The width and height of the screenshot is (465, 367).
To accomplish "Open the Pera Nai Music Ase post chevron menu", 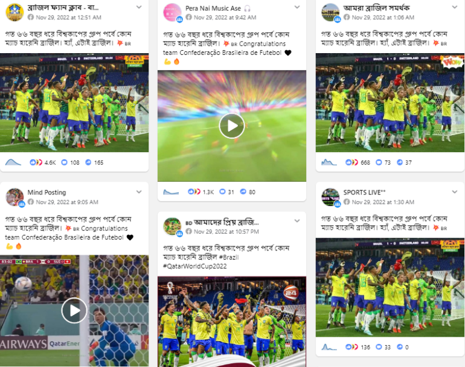I will [297, 7].
